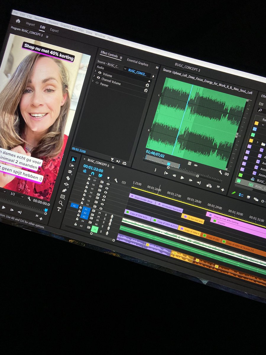Step forward one frame in Source monitor
266x355 pixels.
tap(191, 180)
